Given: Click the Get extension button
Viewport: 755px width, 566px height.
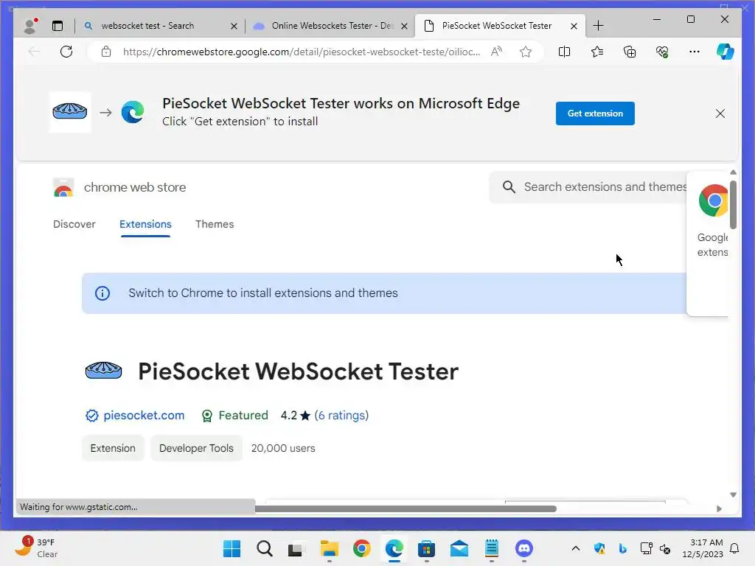Looking at the screenshot, I should [595, 113].
